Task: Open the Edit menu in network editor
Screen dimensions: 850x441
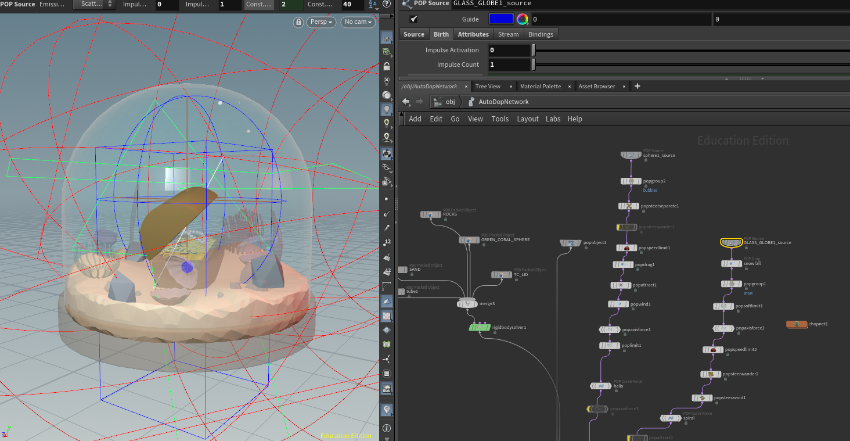Action: tap(436, 119)
